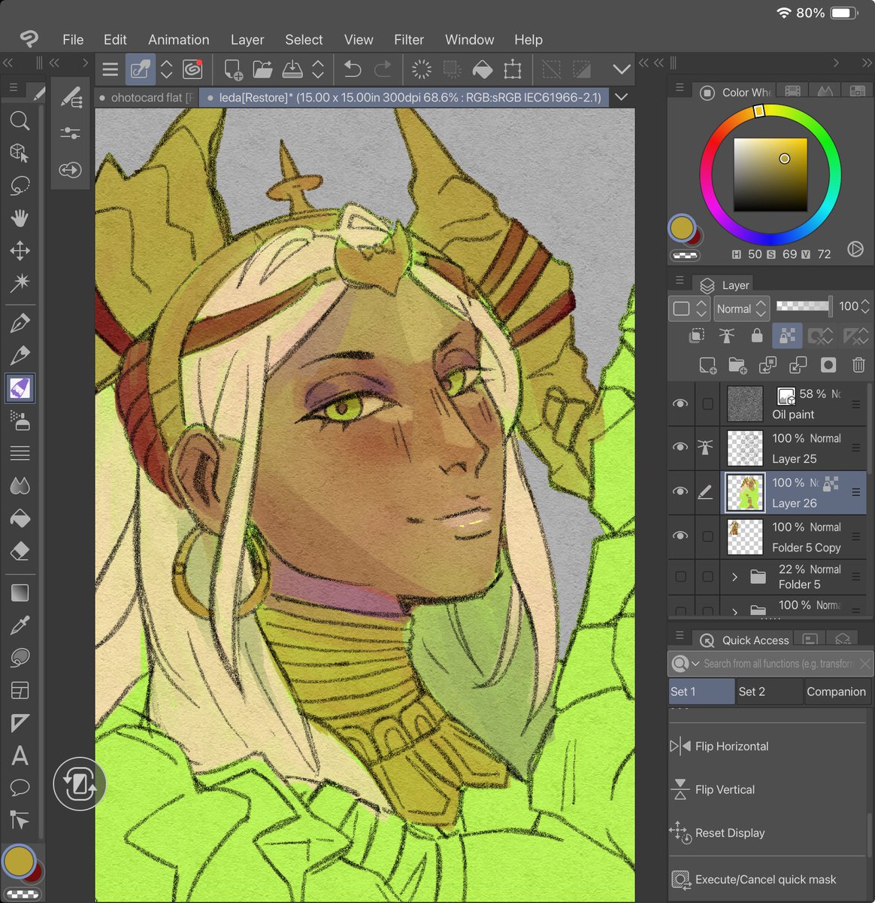Open the document tab list chevron
The image size is (875, 903).
click(x=621, y=97)
